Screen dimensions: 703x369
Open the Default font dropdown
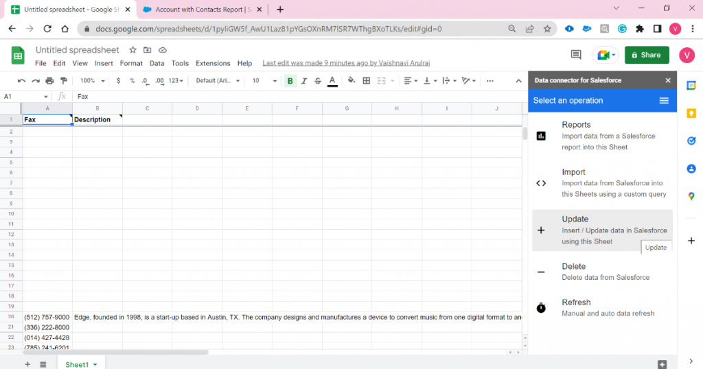point(218,81)
